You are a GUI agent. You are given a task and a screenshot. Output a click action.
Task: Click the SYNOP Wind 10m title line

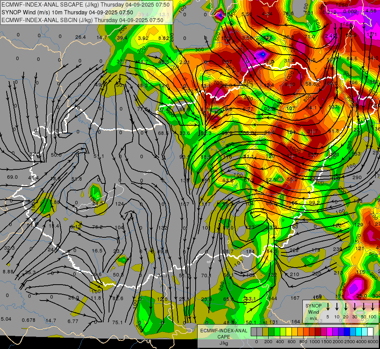point(67,12)
